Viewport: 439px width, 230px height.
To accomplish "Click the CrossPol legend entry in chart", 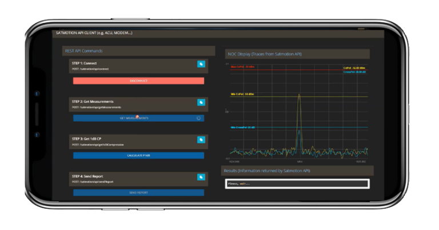I will (x=354, y=72).
